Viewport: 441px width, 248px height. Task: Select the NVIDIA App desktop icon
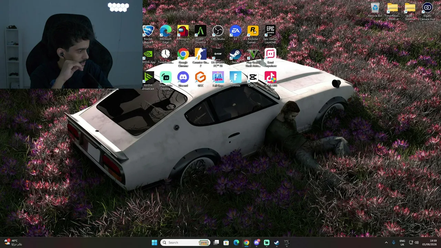148,56
